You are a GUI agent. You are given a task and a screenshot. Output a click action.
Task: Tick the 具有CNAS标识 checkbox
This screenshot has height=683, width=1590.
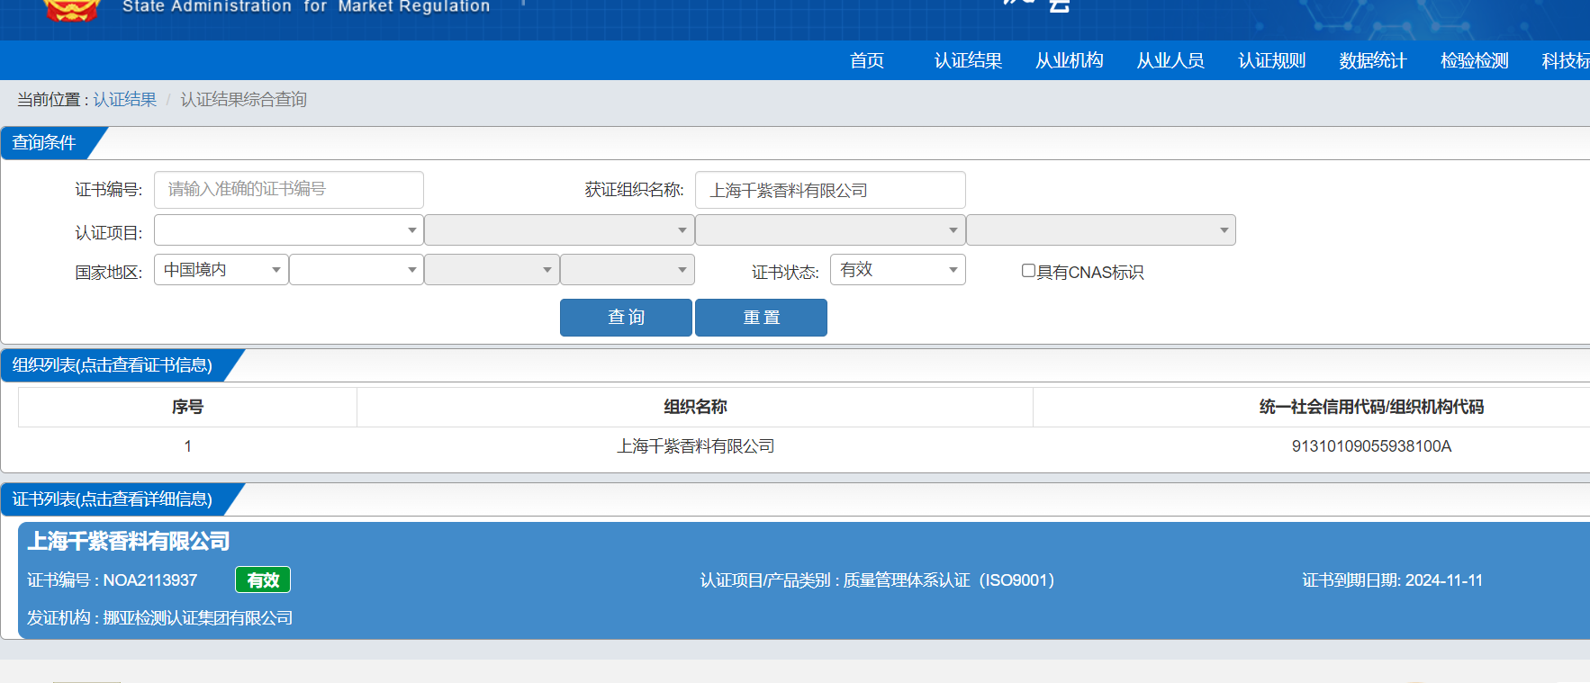point(1028,270)
